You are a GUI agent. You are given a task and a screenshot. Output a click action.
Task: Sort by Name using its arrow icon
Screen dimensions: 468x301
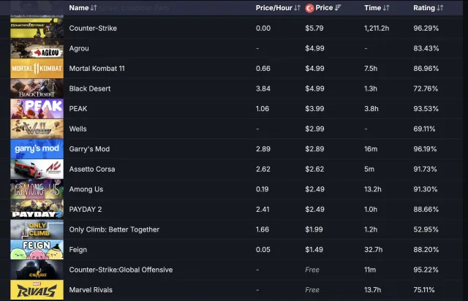(x=94, y=8)
